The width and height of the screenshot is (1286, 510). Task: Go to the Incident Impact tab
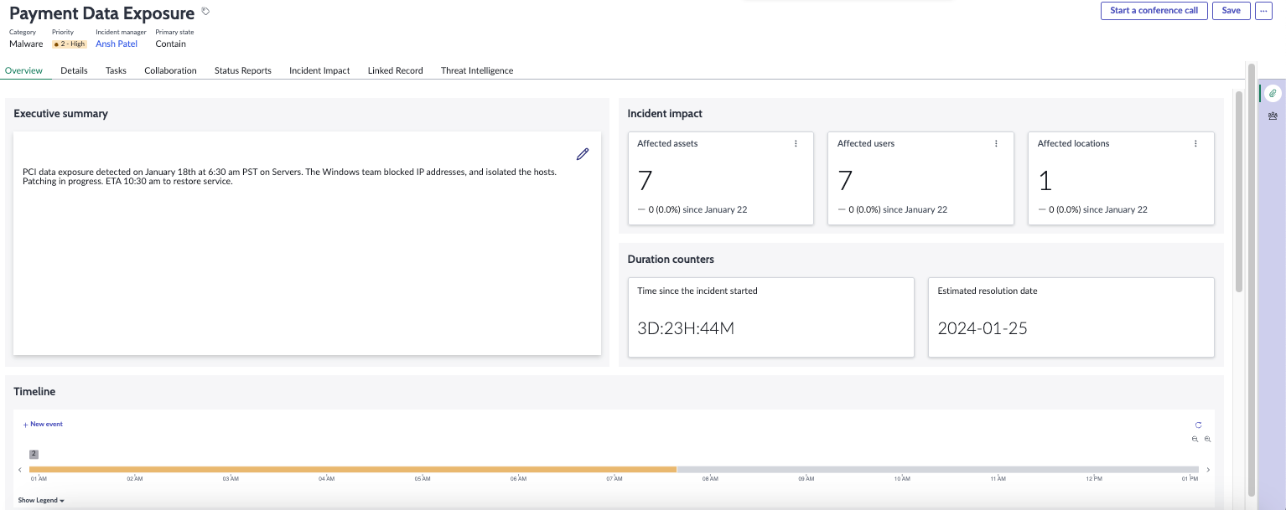coord(319,70)
